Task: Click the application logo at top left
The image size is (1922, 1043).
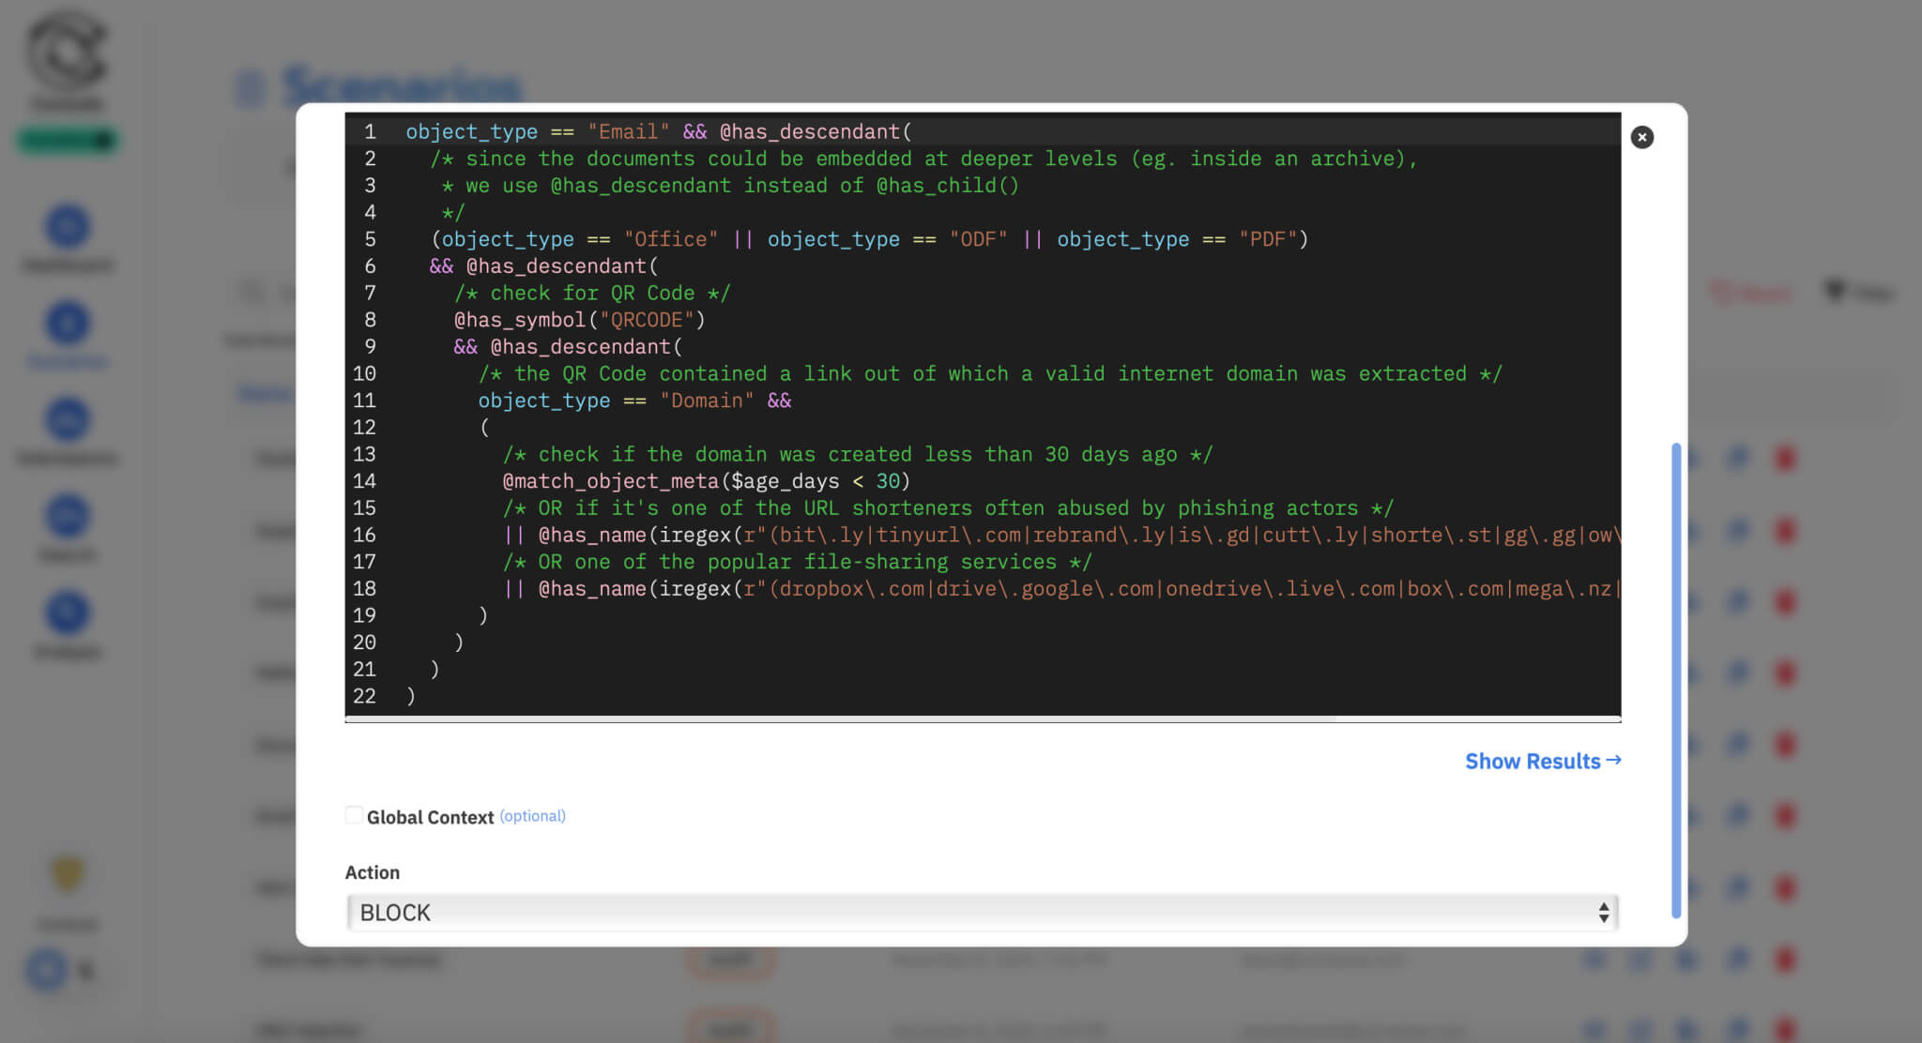Action: point(66,52)
